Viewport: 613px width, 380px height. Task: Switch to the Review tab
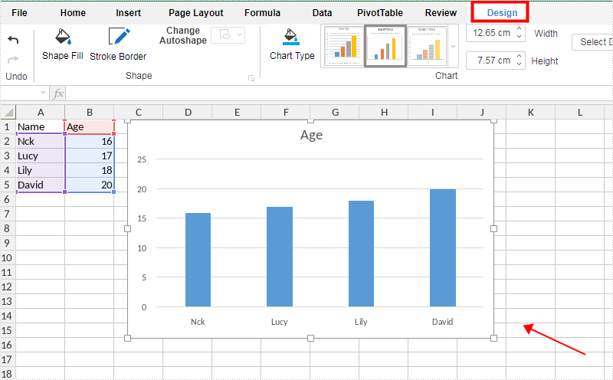point(441,13)
